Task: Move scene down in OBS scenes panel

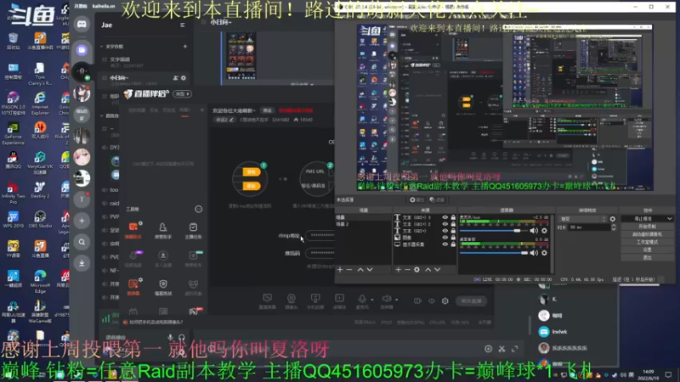Action: 370,269
